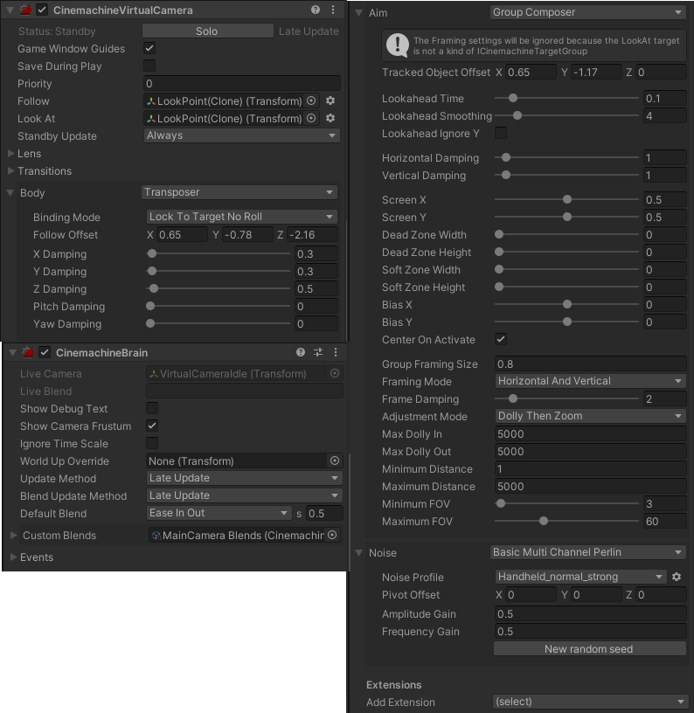The image size is (694, 713).
Task: Expand the Events section
Action: [14, 557]
